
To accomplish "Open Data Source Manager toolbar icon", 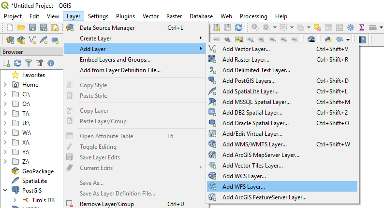I will pos(10,39).
